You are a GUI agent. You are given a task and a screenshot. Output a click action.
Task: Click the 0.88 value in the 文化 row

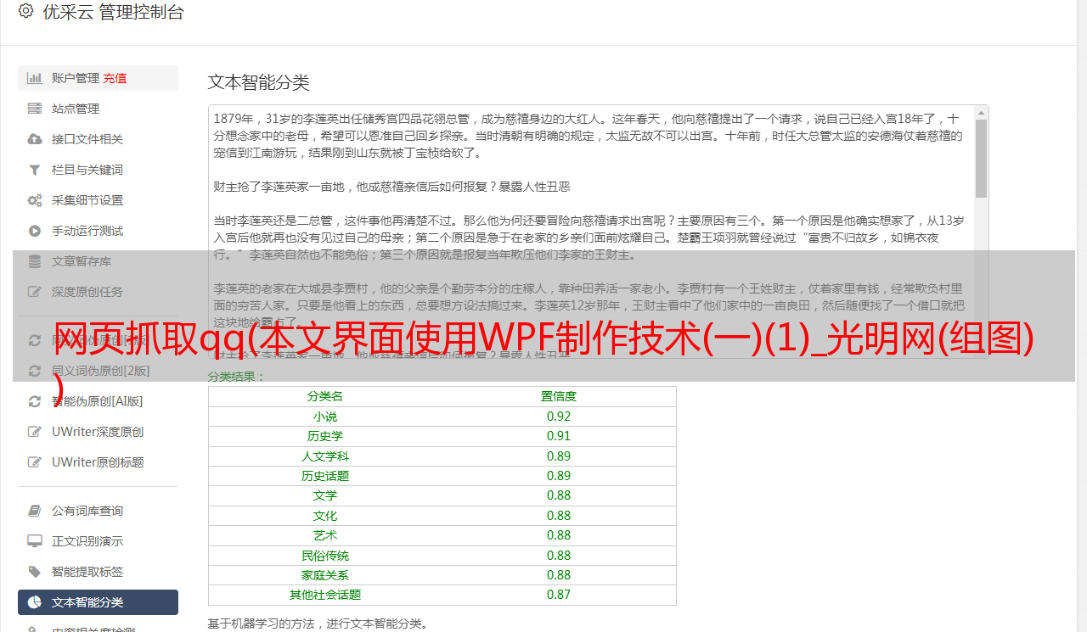(559, 516)
